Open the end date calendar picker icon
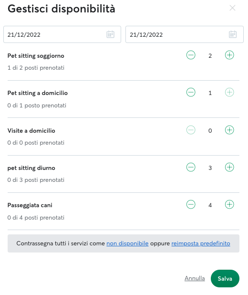The height and width of the screenshot is (295, 248). 233,34
